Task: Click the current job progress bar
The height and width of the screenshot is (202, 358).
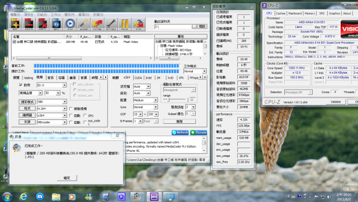Action: [107, 66]
